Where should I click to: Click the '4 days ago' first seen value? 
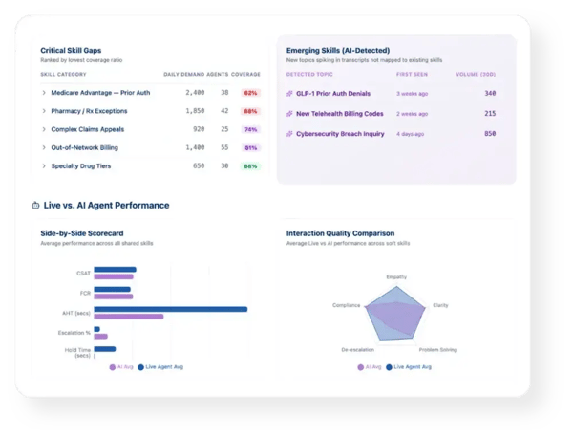pyautogui.click(x=411, y=134)
